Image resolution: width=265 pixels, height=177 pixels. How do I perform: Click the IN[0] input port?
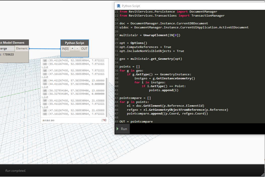click(65, 48)
